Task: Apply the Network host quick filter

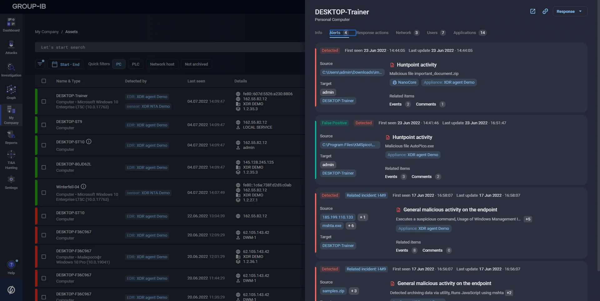Action: click(162, 64)
